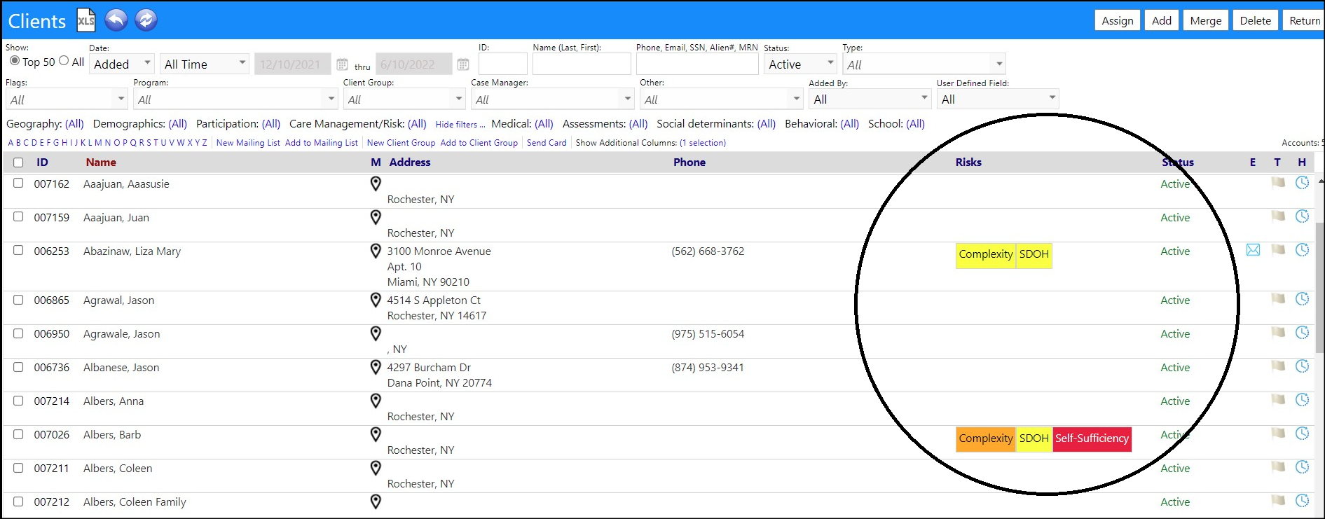Image resolution: width=1325 pixels, height=519 pixels.
Task: Open history clock for Aaajuan, Aaasusie
Action: pos(1302,183)
